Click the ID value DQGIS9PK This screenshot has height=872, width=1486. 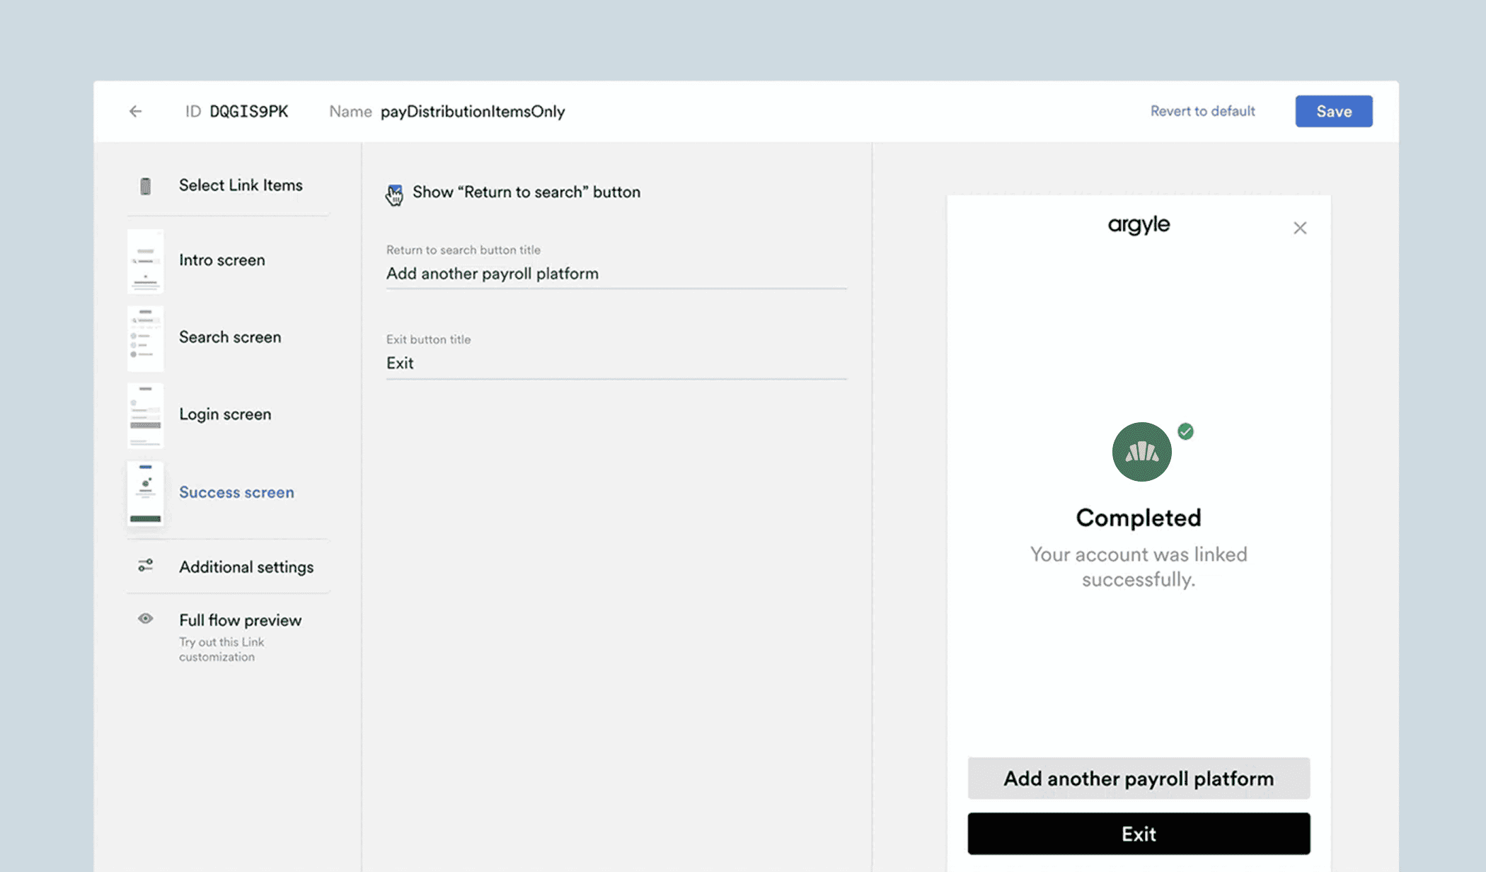coord(249,112)
